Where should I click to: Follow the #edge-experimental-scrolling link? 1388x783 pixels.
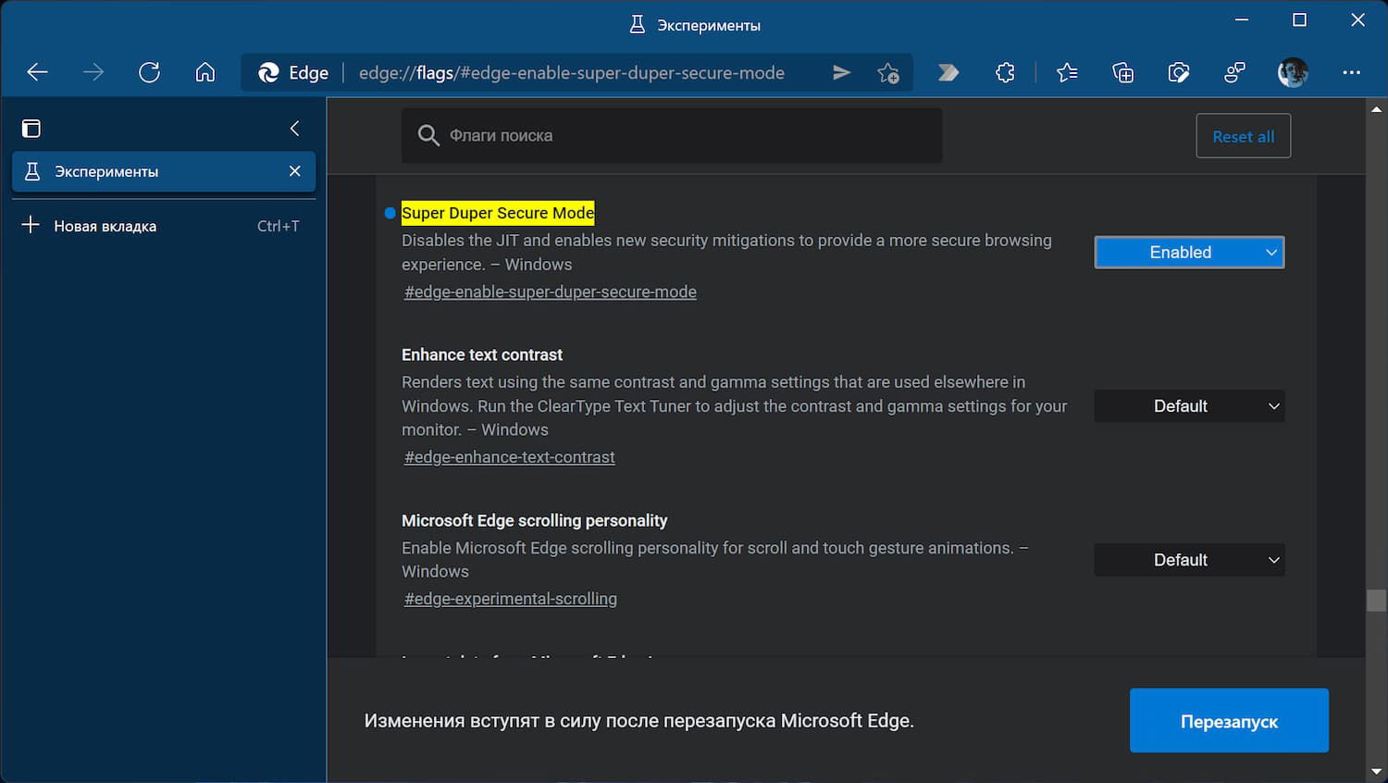click(511, 599)
